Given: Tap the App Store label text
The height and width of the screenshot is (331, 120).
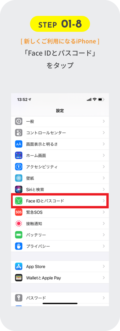Looking at the screenshot, I should (36, 267).
